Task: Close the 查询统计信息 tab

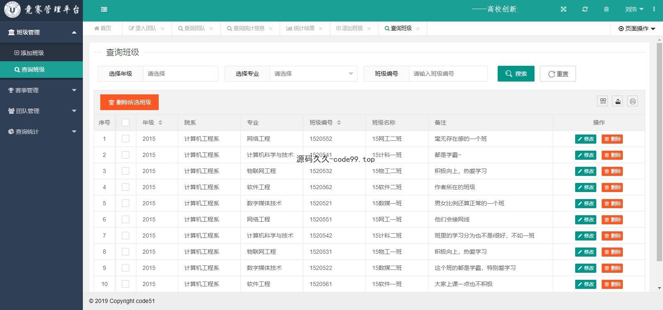Action: pyautogui.click(x=271, y=29)
